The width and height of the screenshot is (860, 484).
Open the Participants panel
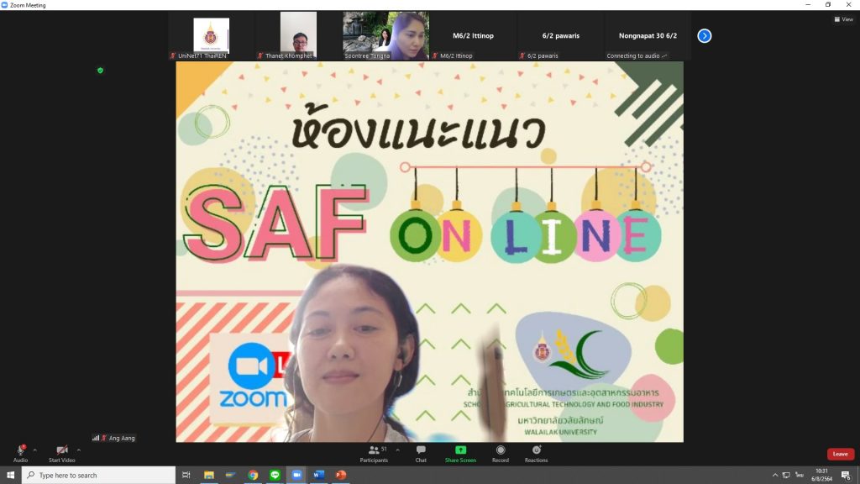click(375, 451)
